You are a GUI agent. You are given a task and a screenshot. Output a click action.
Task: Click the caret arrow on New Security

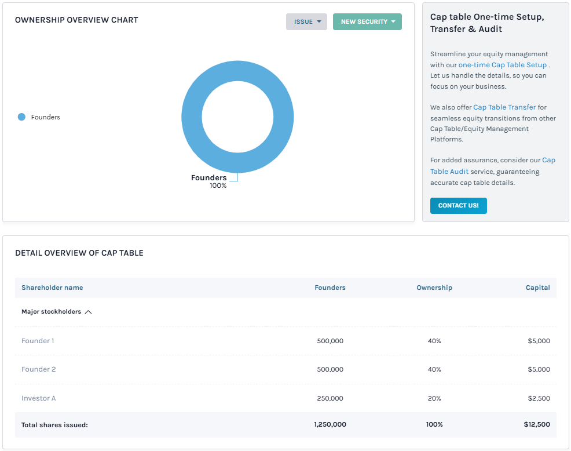point(393,22)
